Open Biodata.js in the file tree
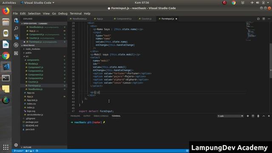 pyautogui.click(x=33, y=64)
